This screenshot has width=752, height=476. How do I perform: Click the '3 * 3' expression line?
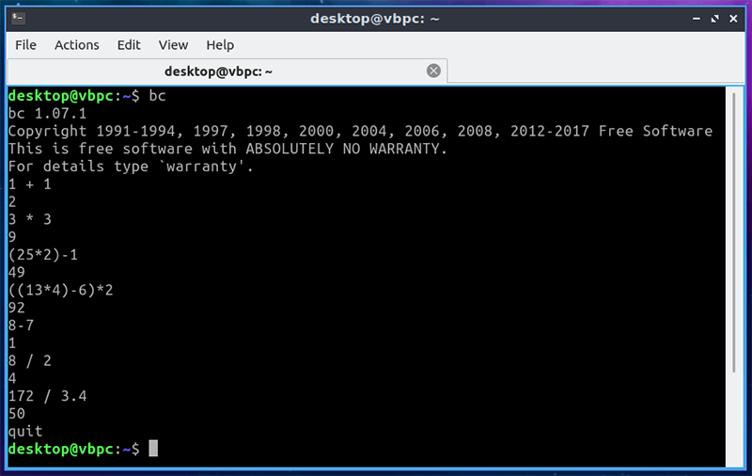click(30, 219)
